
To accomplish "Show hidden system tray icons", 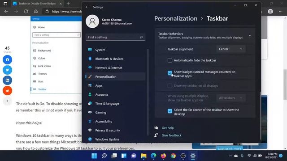I will pos(230,156).
